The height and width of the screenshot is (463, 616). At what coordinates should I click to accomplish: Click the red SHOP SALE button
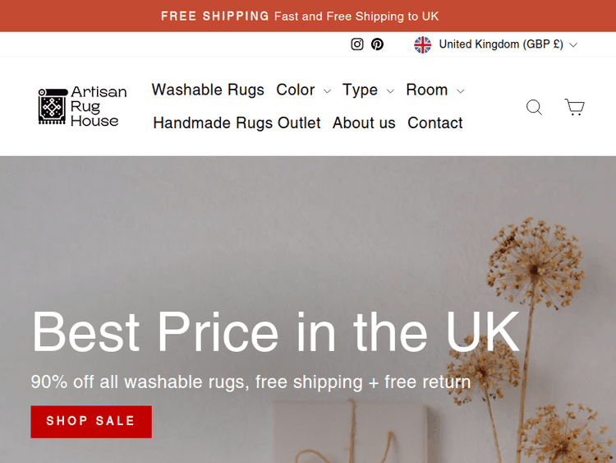pos(91,421)
